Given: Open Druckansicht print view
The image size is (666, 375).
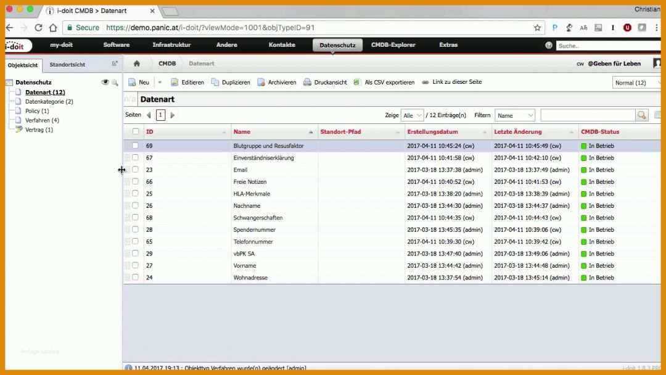Looking at the screenshot, I should coord(325,83).
